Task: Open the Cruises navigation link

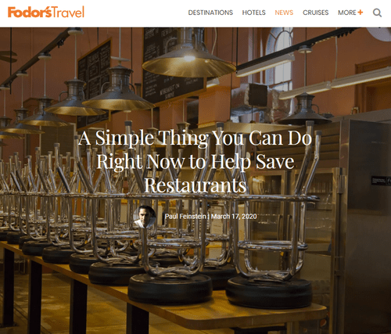Action: (x=315, y=13)
